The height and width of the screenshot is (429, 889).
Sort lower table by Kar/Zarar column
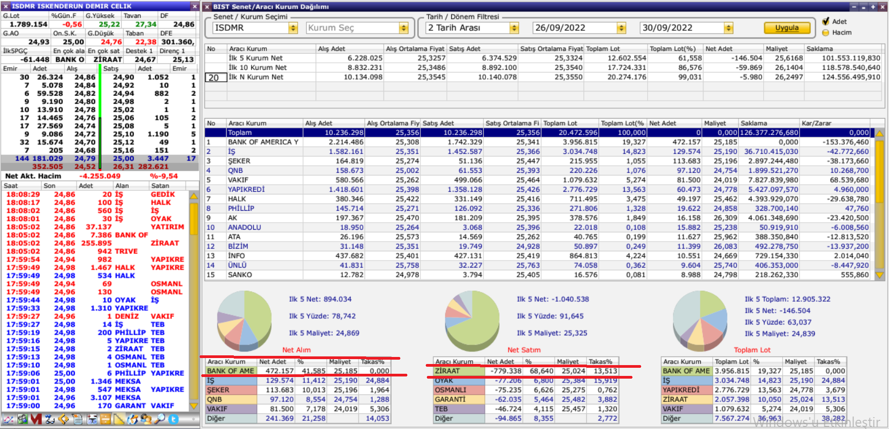pyautogui.click(x=835, y=123)
